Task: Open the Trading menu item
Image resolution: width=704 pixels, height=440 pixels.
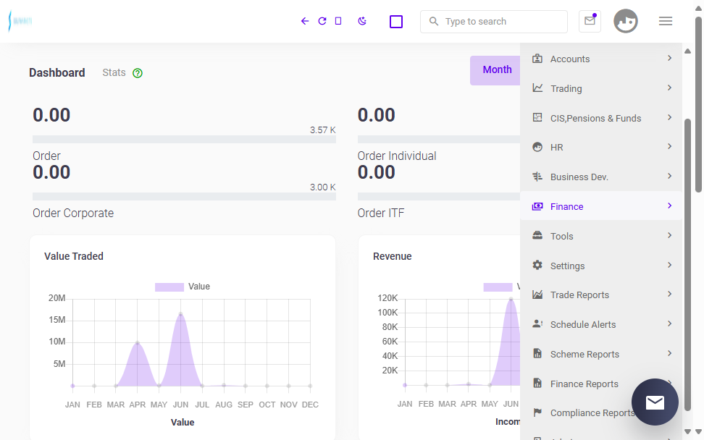Action: pyautogui.click(x=601, y=88)
